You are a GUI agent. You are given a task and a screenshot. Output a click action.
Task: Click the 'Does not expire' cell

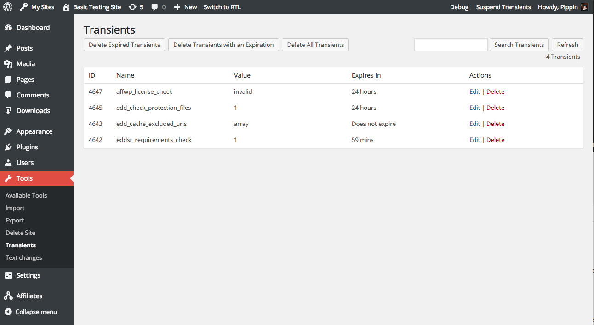[374, 124]
